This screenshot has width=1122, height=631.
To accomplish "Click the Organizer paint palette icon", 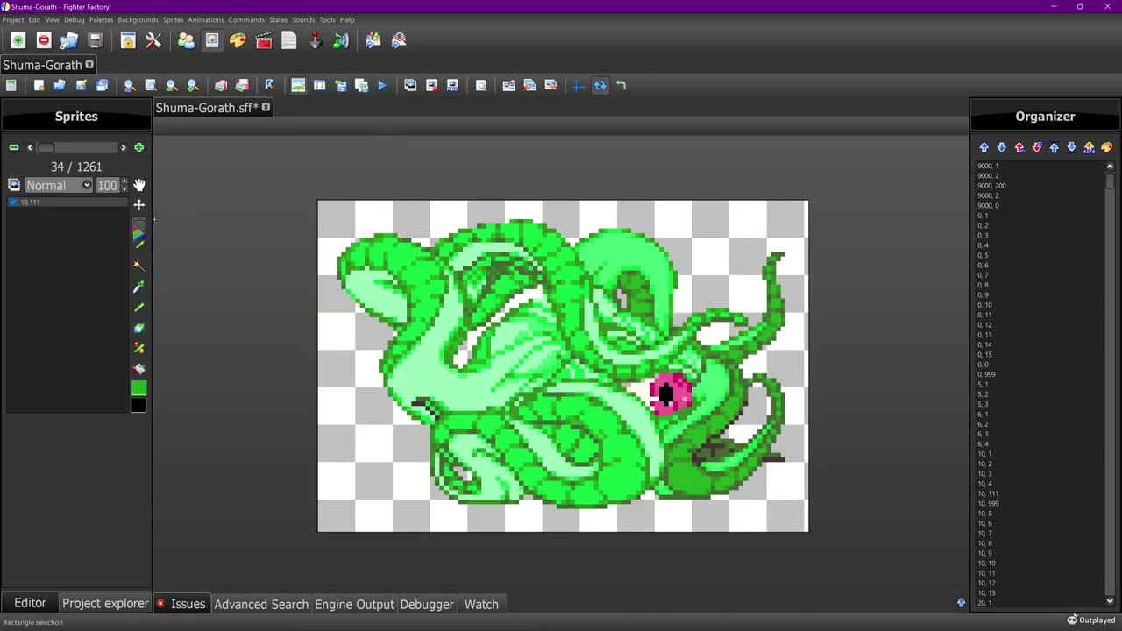I will coord(1106,147).
